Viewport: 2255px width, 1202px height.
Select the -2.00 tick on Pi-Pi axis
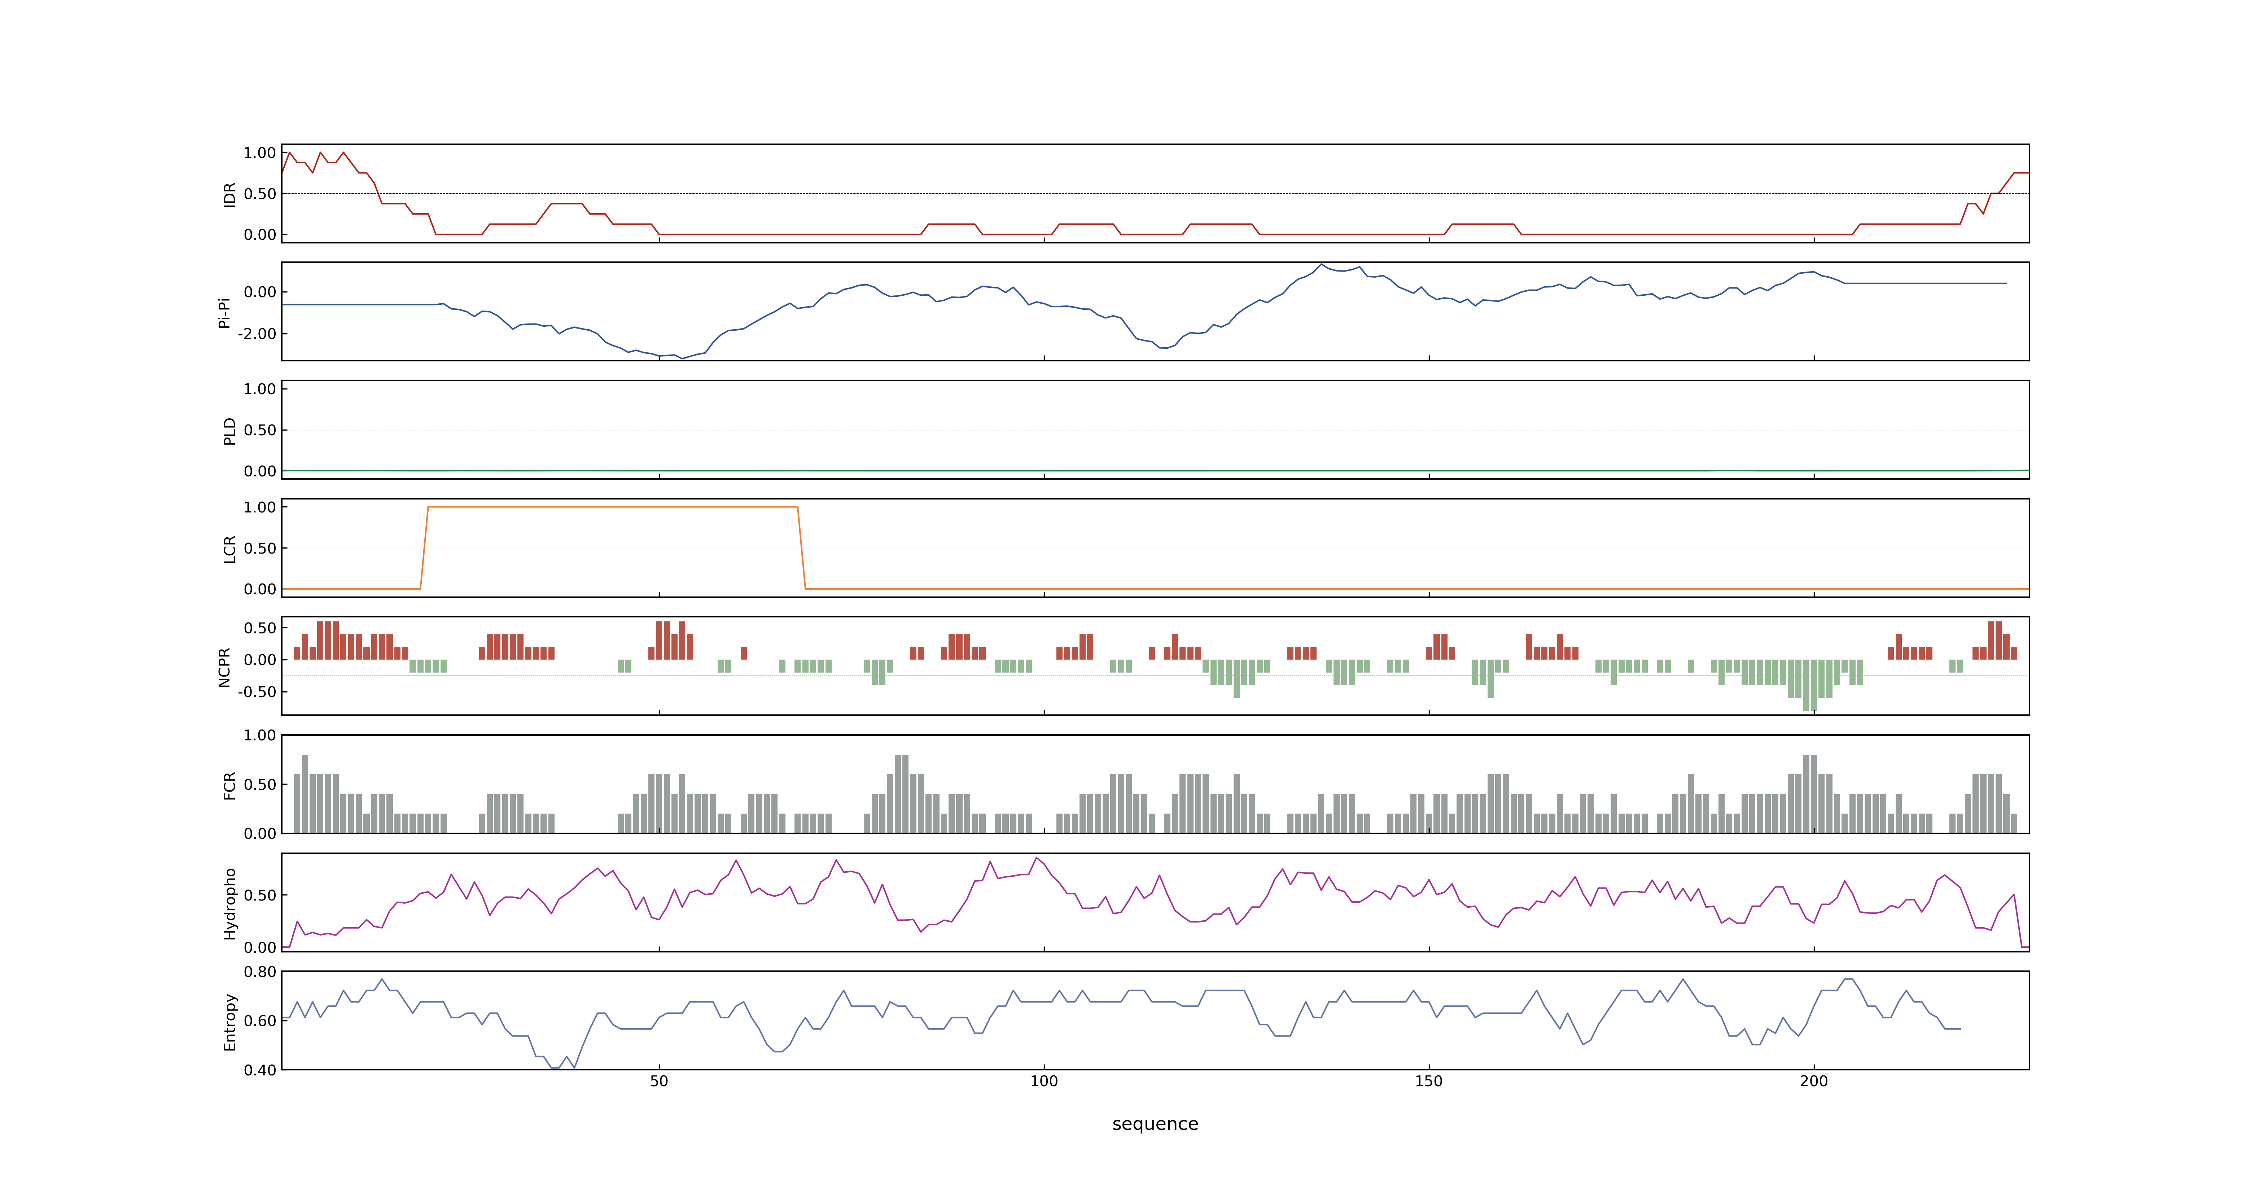[x=257, y=334]
